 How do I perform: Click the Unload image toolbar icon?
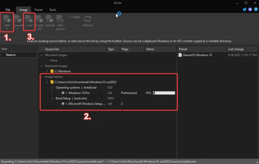(x=50, y=19)
